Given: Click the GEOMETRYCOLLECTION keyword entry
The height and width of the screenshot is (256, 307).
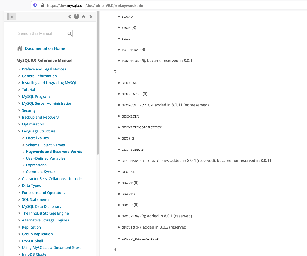Looking at the screenshot, I should 142,127.
